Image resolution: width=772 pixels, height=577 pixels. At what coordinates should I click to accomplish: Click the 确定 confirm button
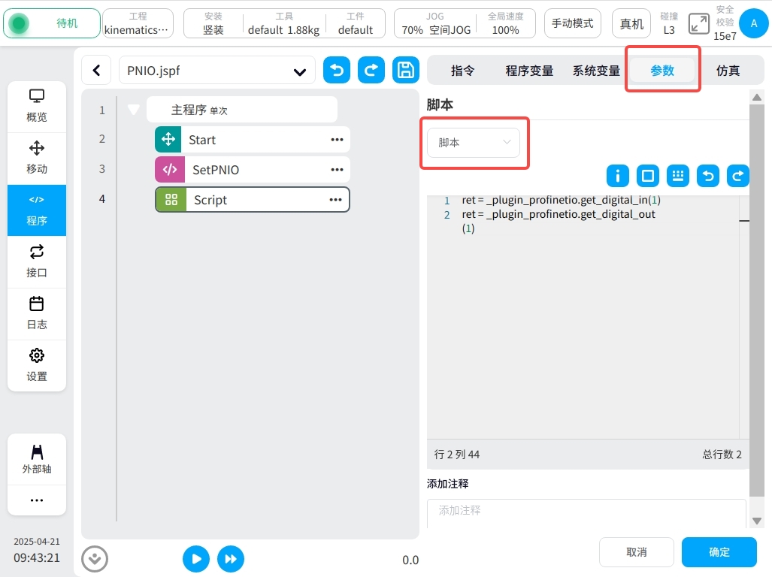[x=719, y=552]
